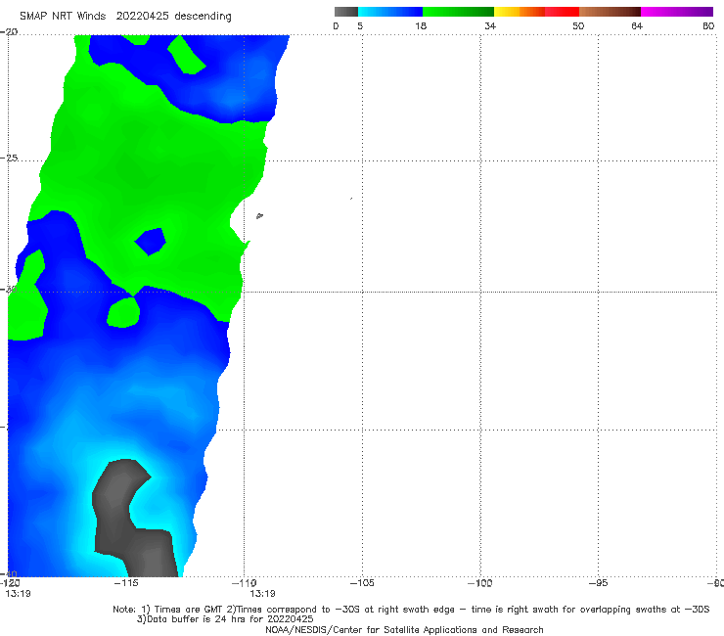Select the color bar label '18'
The height and width of the screenshot is (636, 724).
[x=421, y=25]
